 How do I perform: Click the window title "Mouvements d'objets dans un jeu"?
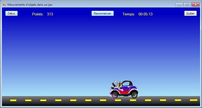[30, 5]
